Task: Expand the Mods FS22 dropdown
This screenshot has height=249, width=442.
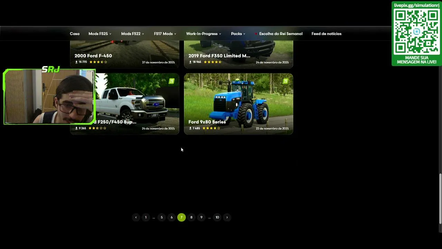Action: click(x=133, y=34)
